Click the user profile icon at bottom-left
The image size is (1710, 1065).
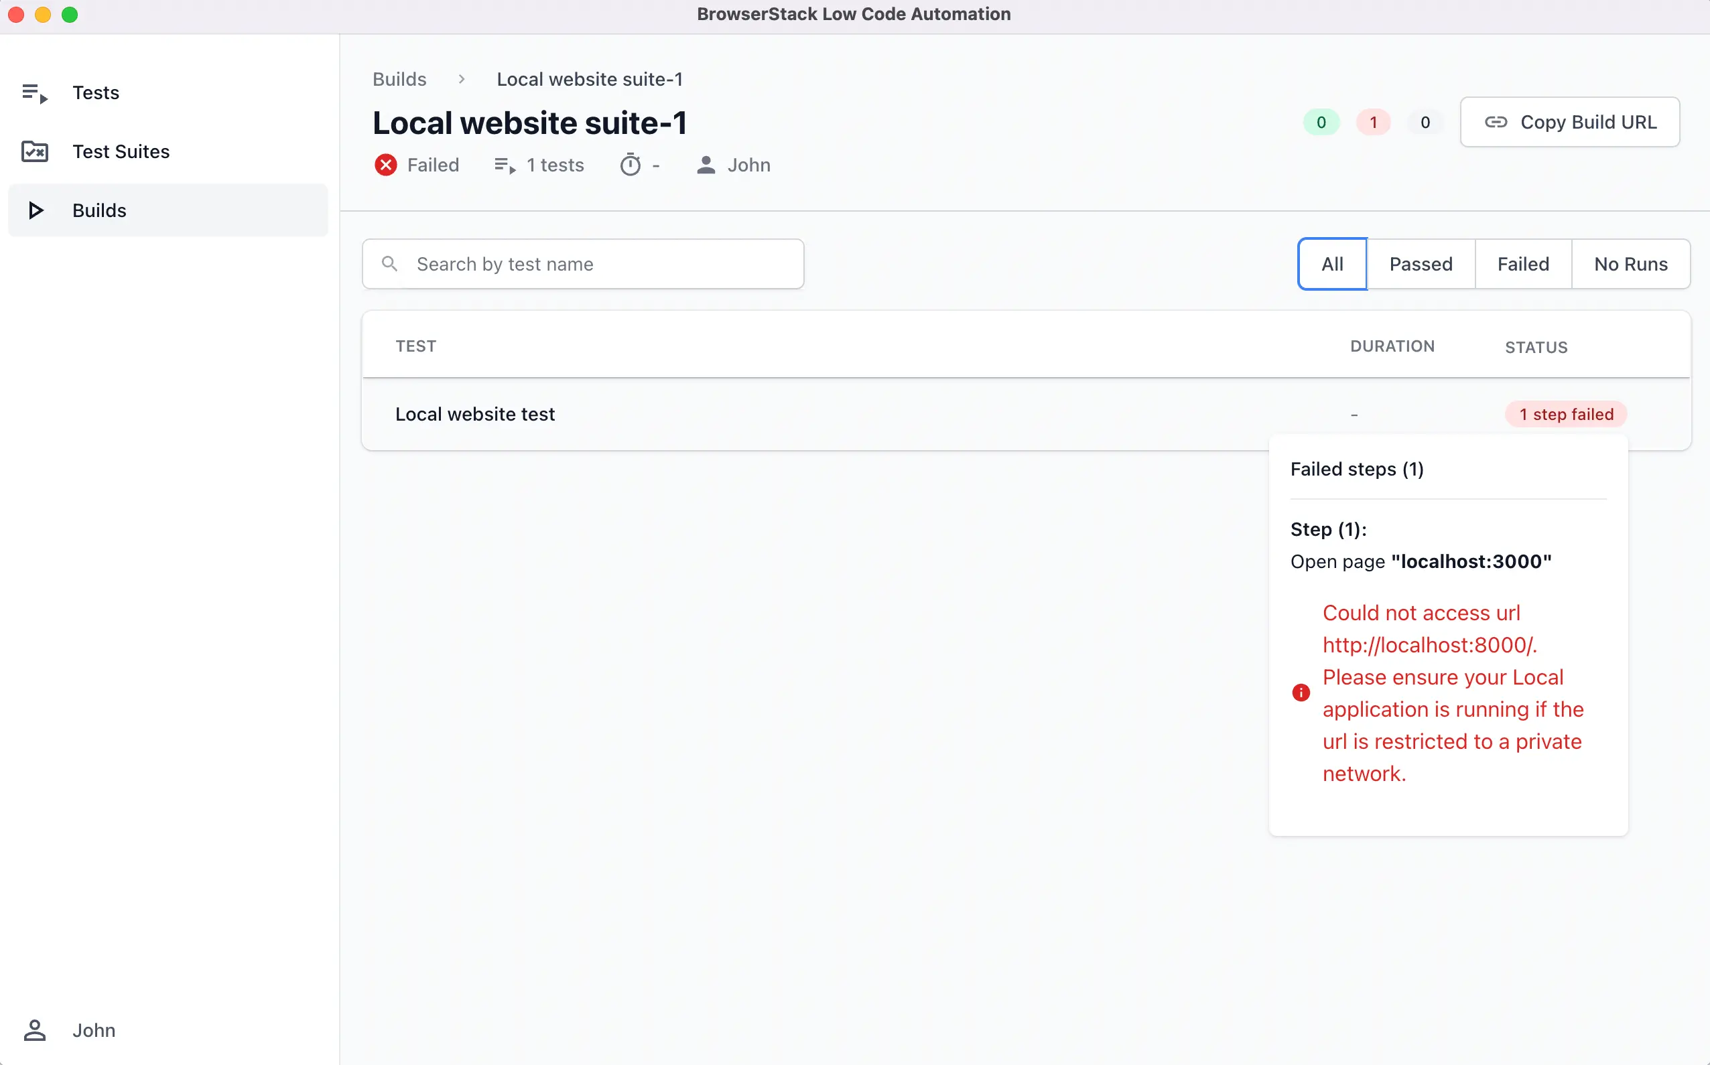pos(35,1029)
